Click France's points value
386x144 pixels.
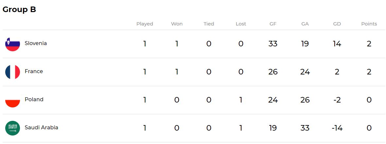tap(369, 72)
